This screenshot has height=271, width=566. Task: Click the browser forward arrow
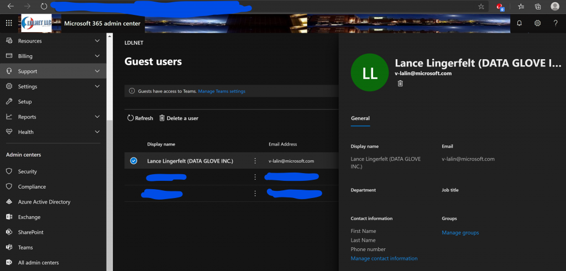coord(27,6)
